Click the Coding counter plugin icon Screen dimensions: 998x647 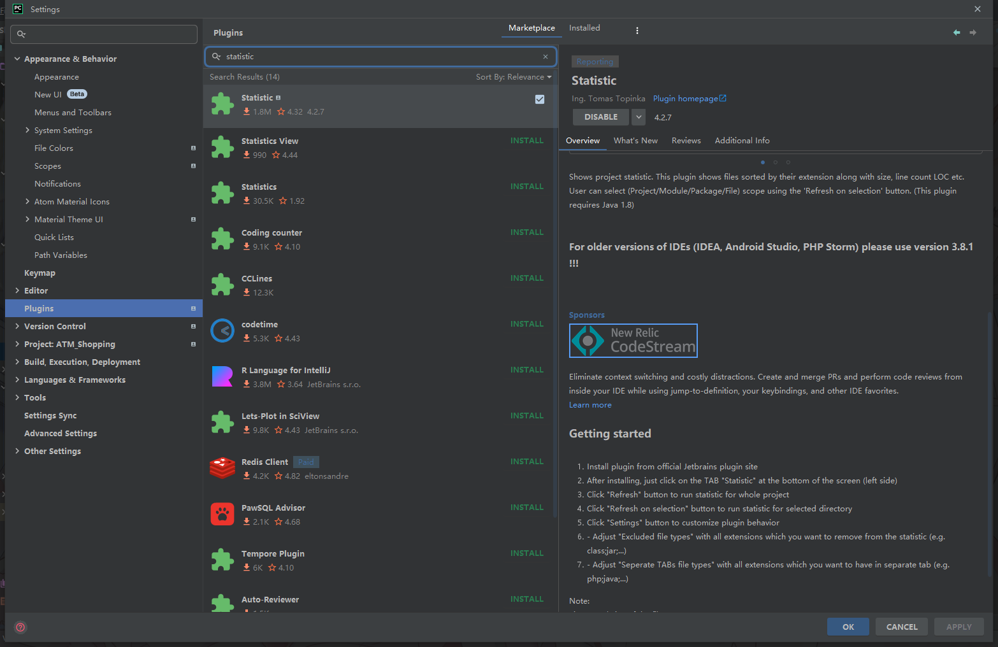(222, 239)
